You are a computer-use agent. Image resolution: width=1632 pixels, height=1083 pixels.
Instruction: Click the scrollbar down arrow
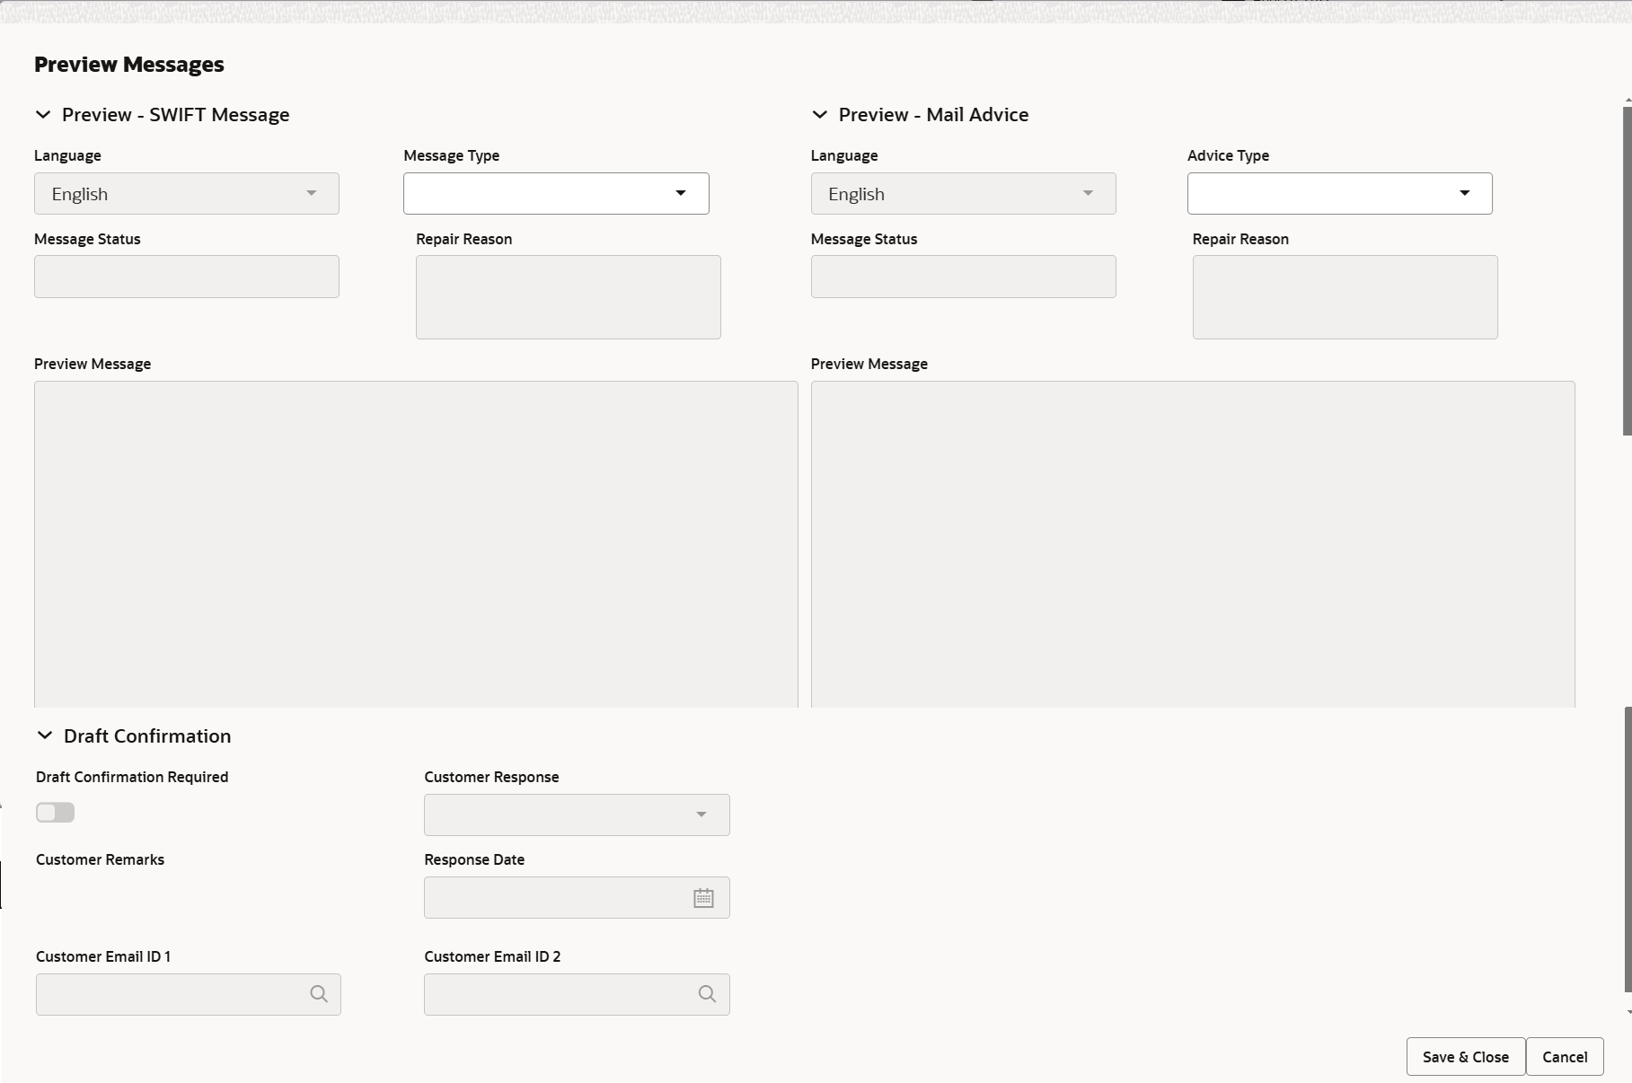coord(1628,1012)
